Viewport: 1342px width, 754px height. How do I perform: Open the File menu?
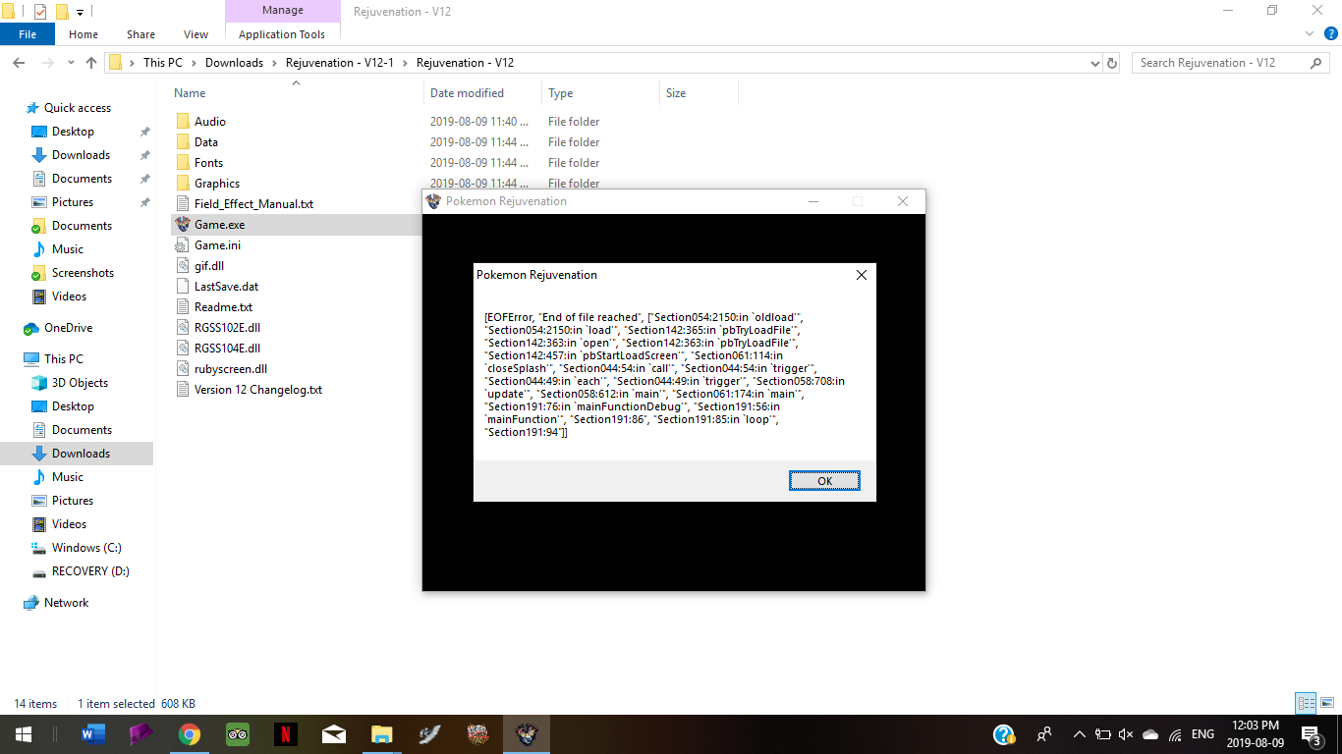point(28,34)
